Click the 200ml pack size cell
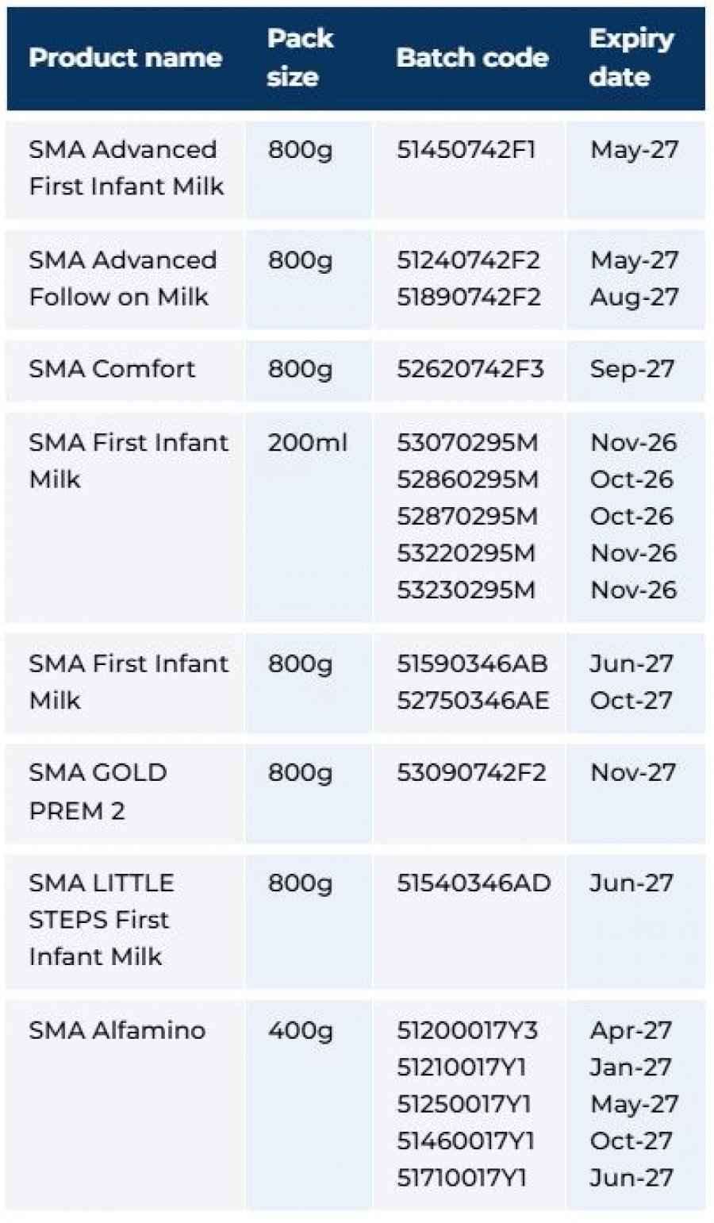The image size is (714, 1223). pos(307,443)
